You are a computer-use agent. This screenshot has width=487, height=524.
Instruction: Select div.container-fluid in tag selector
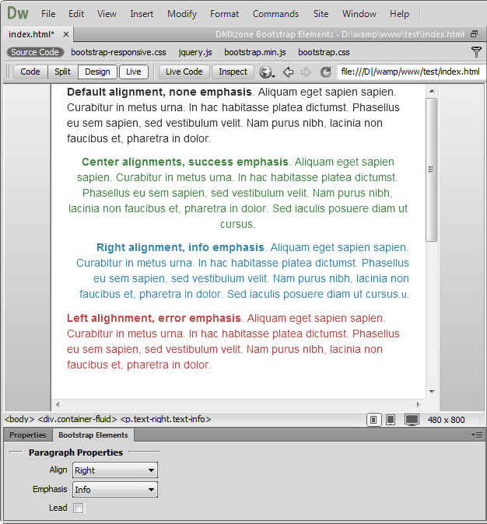click(77, 419)
